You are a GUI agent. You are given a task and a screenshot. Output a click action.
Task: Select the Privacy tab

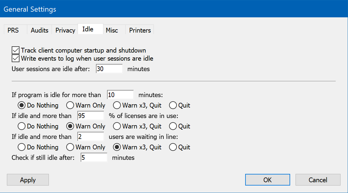tap(65, 30)
